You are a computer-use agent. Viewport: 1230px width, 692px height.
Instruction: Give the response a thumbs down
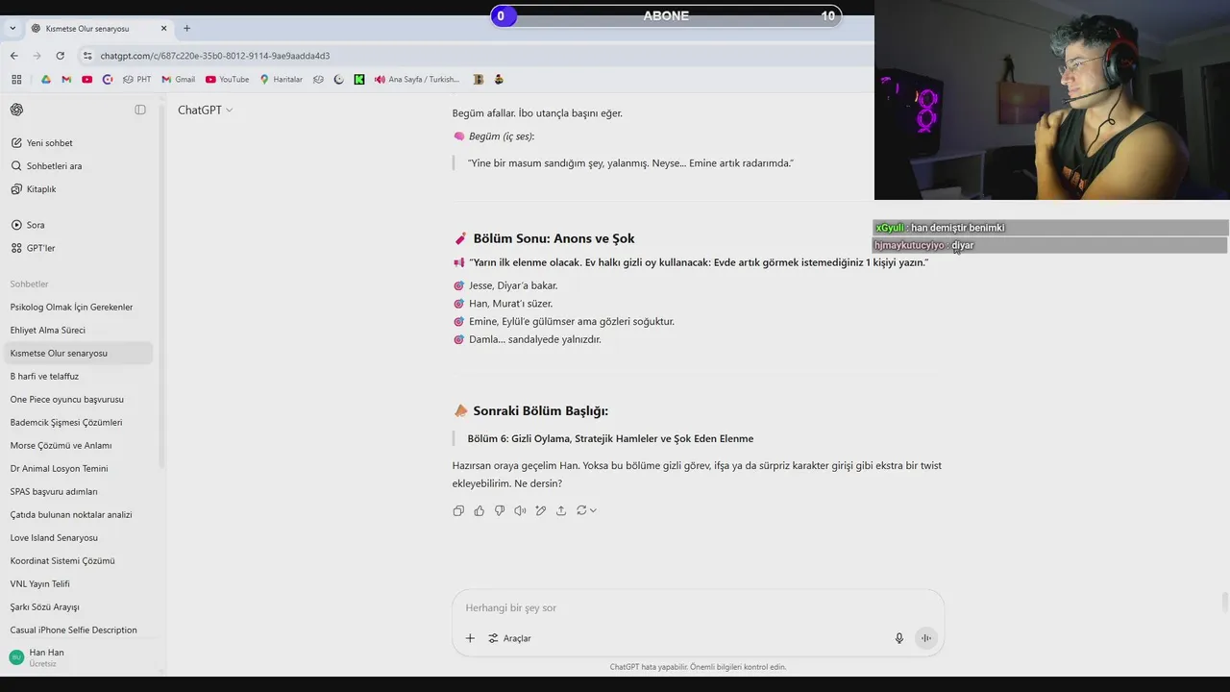500,510
